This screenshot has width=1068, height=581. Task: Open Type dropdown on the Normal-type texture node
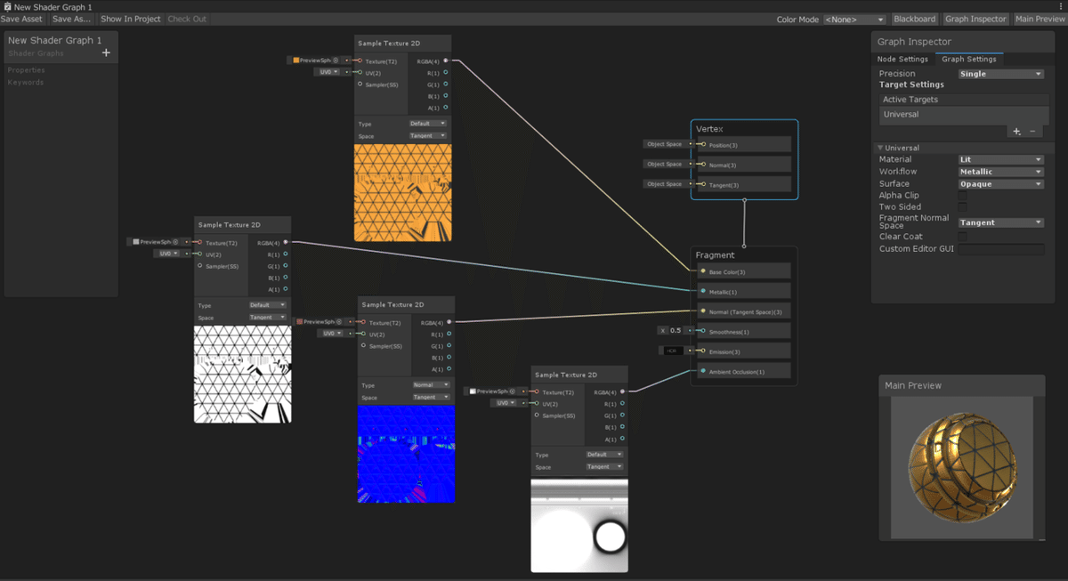click(x=431, y=385)
